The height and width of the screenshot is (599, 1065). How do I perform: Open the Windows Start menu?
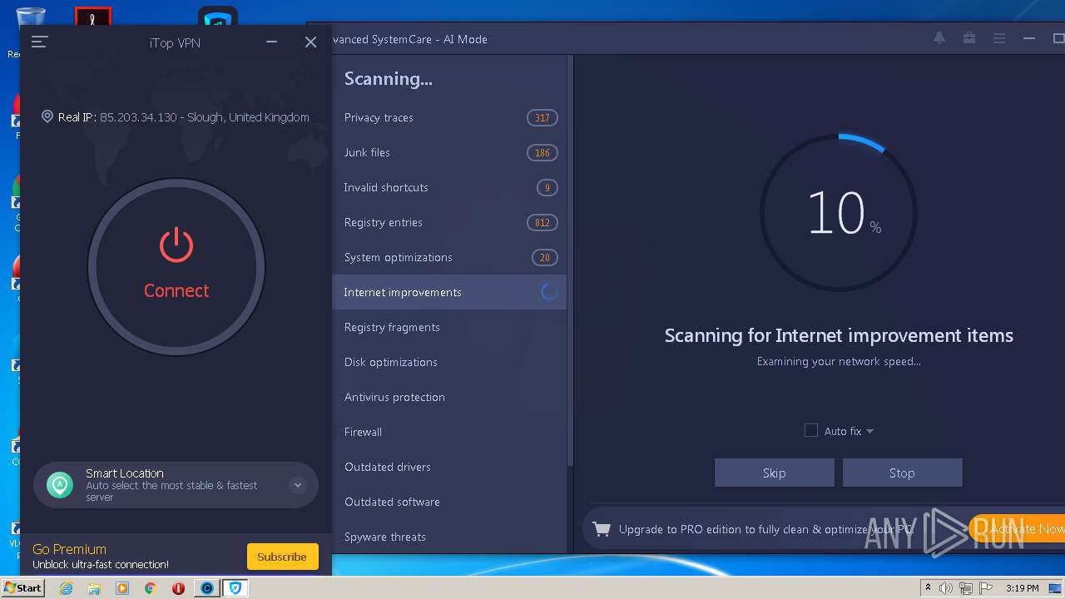point(22,587)
